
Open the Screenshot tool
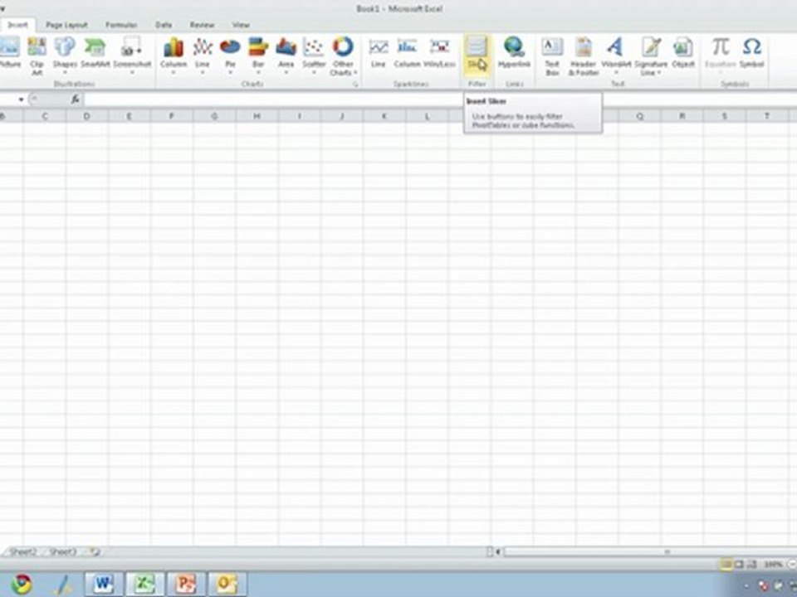click(x=132, y=55)
